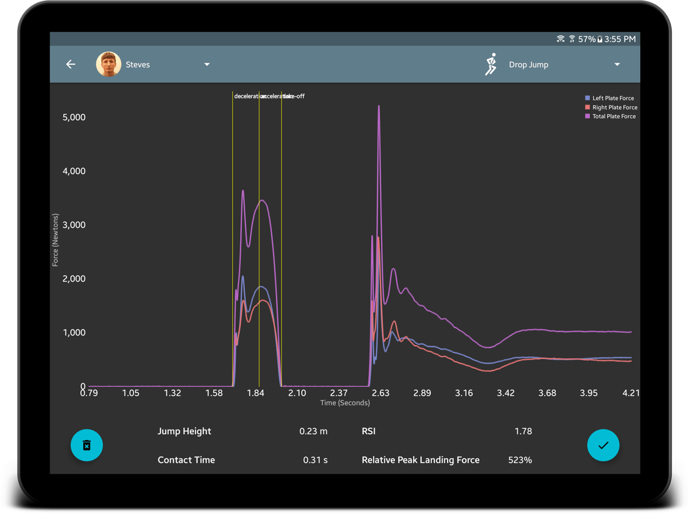The image size is (689, 514).
Task: Toggle the Total Plate Force legend entry
Action: coord(614,117)
